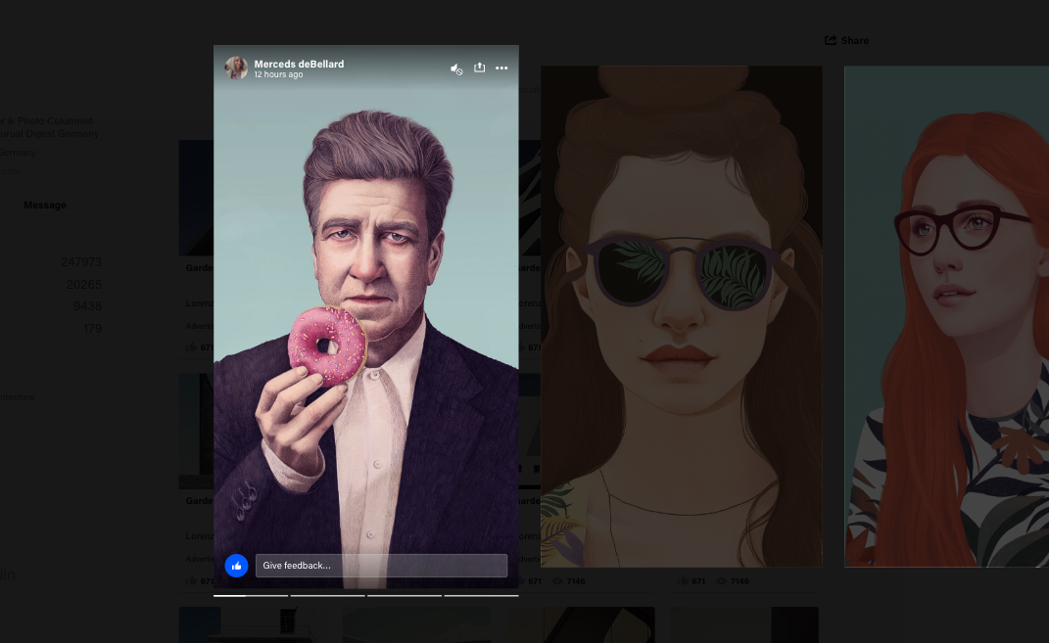Jump to second story progress segment
The width and height of the screenshot is (1049, 643).
pyautogui.click(x=328, y=596)
